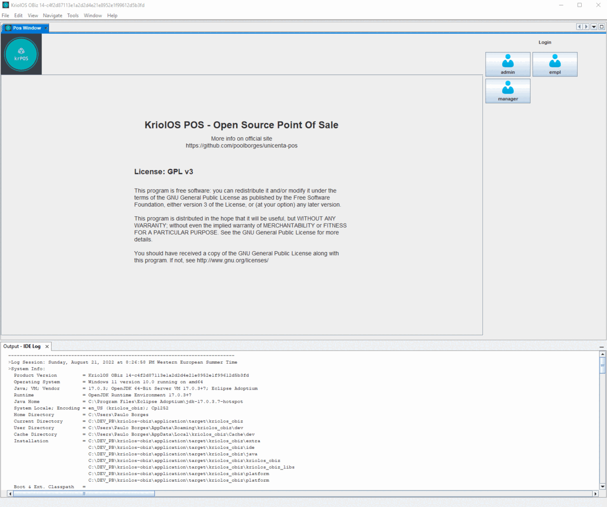Click the Log Session line in output
607x507 pixels.
pyautogui.click(x=123, y=363)
